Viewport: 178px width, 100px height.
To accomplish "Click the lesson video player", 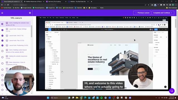I will [103, 54].
